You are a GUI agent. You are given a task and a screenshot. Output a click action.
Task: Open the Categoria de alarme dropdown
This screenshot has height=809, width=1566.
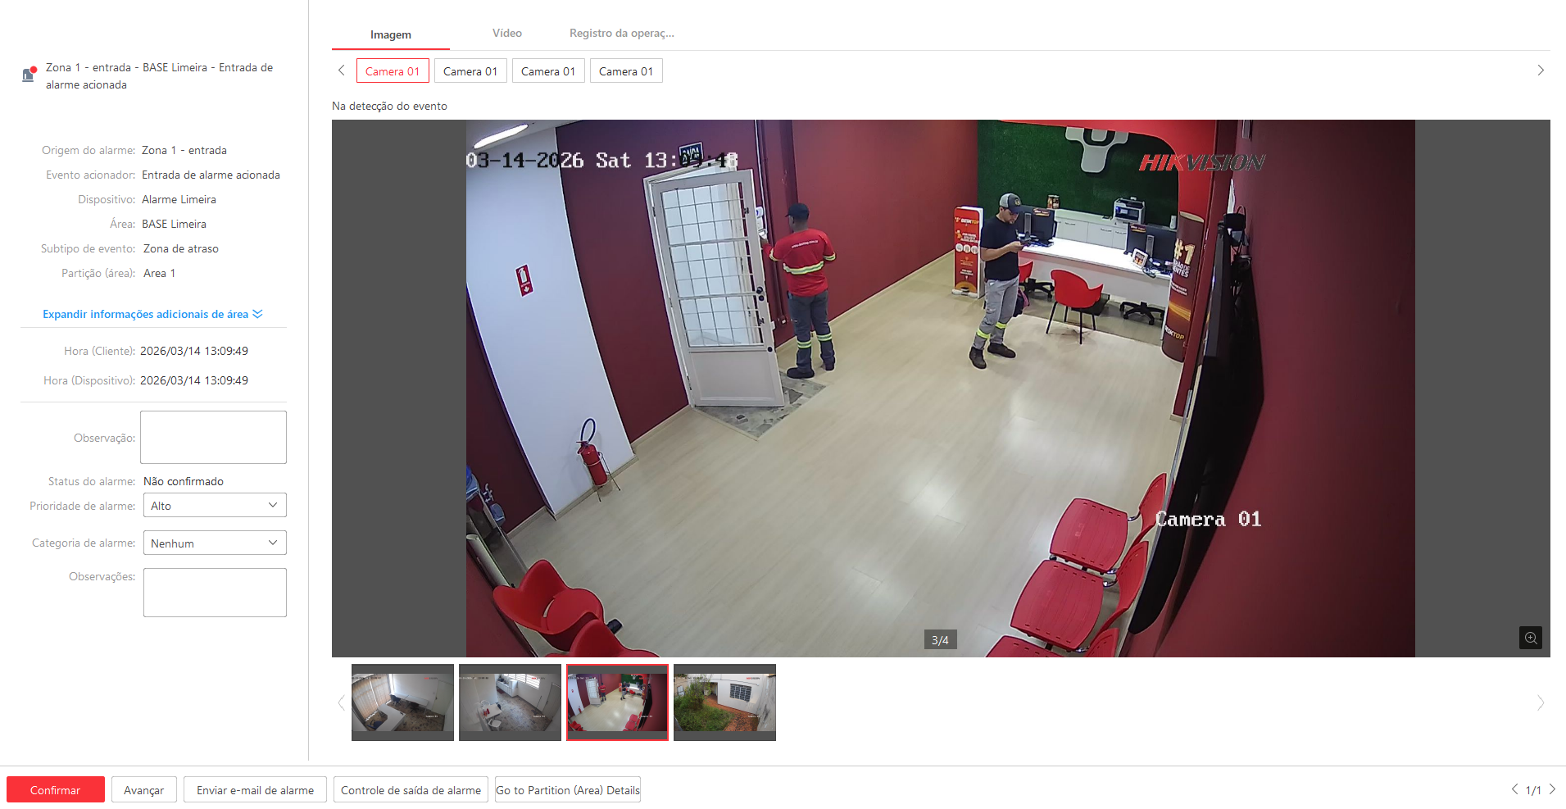pos(215,543)
